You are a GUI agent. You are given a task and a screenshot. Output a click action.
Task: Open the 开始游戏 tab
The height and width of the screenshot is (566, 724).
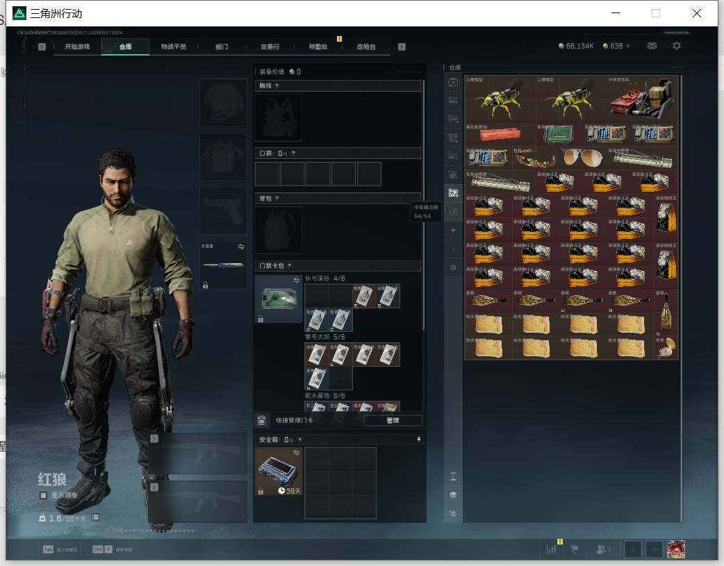(x=77, y=47)
